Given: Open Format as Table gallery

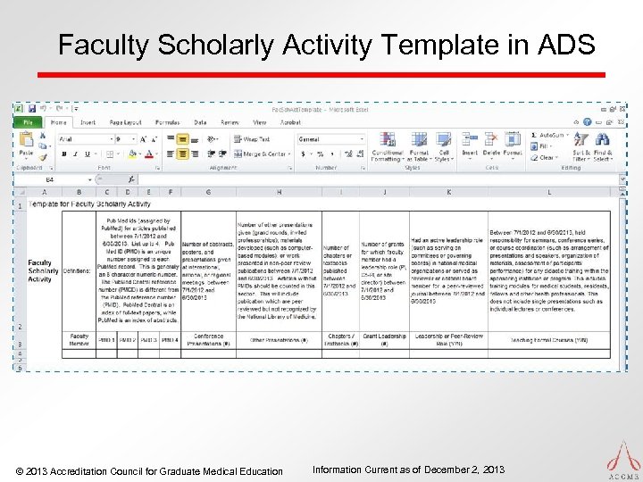Looking at the screenshot, I should coord(419,146).
